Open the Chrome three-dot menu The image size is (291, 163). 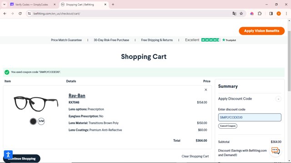point(286,14)
